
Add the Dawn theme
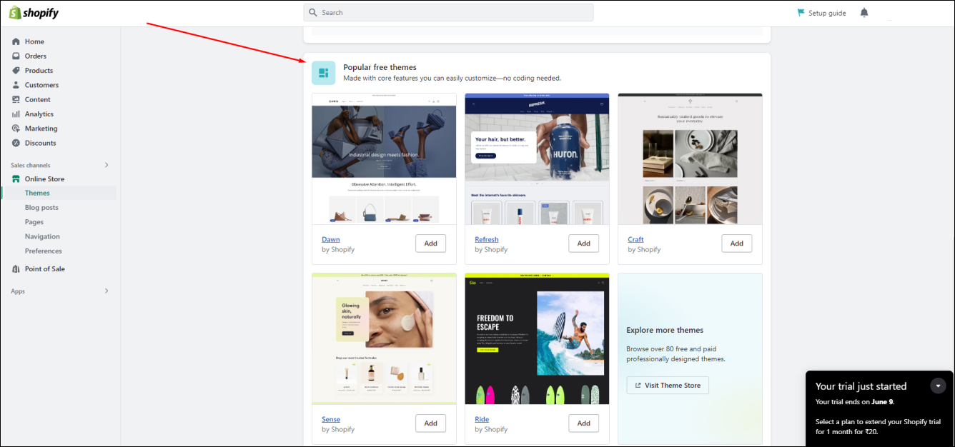tap(430, 243)
